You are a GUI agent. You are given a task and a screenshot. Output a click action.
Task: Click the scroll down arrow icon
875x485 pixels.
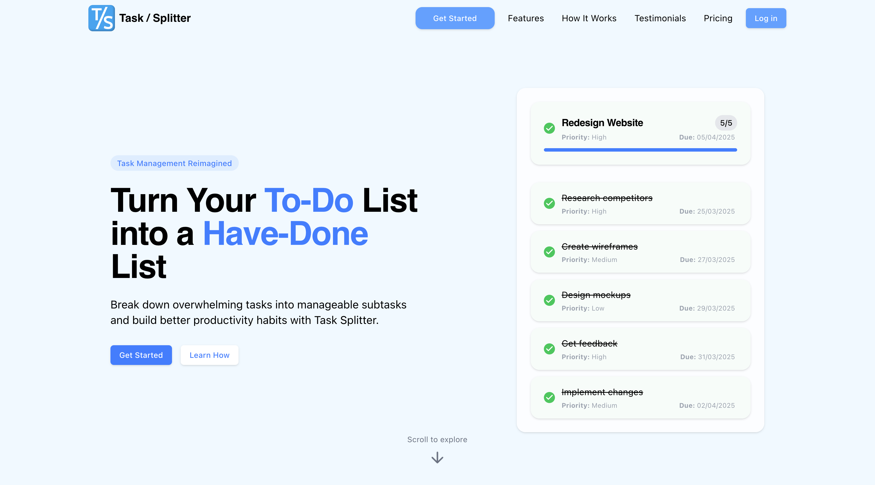tap(437, 457)
